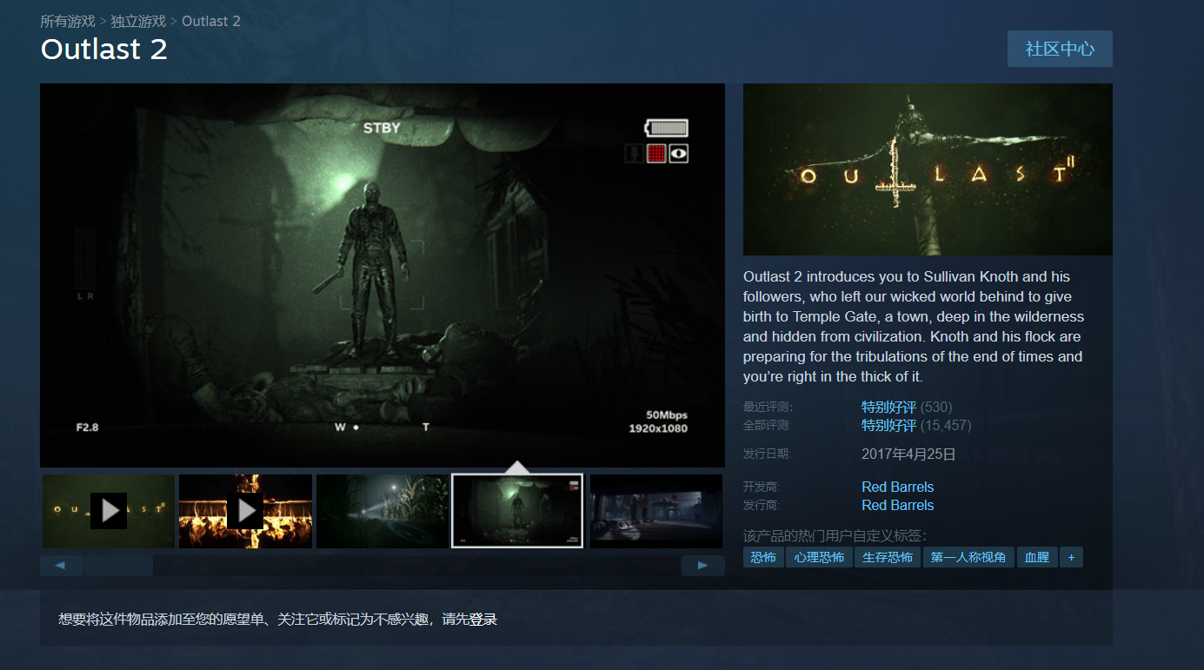Screen dimensions: 1204x670
Task: Select the 血腥 tag
Action: [x=1037, y=557]
